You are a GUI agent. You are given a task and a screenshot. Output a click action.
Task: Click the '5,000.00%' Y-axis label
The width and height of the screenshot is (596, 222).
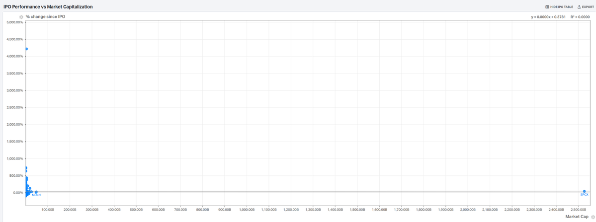15,22
